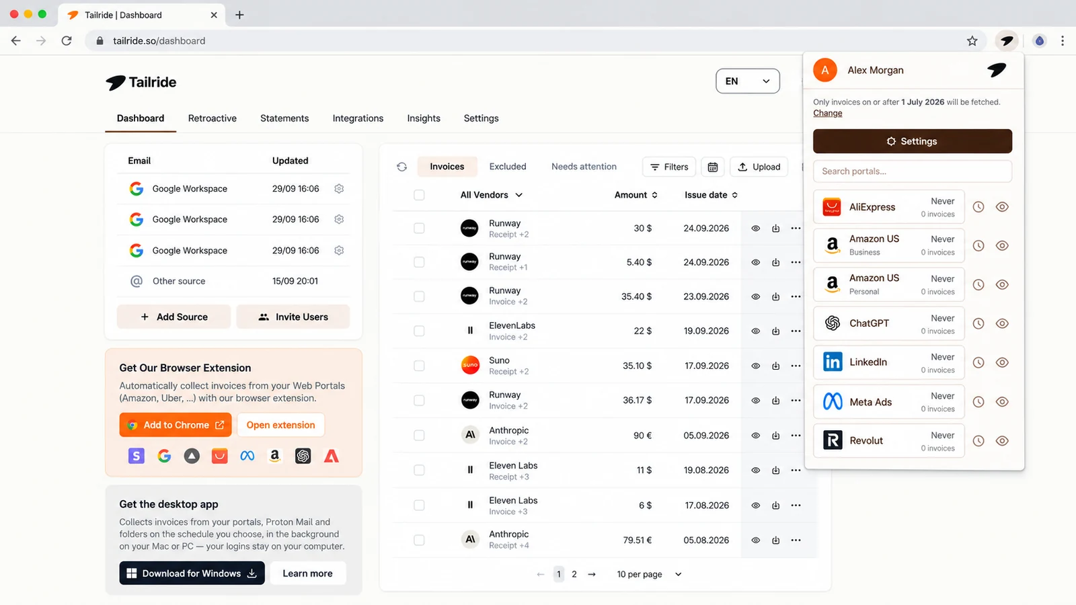Click Revolut schedule clock icon
Screen dimensions: 1076x605
click(978, 441)
